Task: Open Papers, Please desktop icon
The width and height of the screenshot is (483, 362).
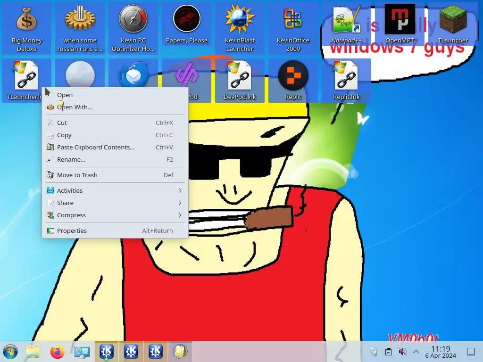Action: [186, 25]
